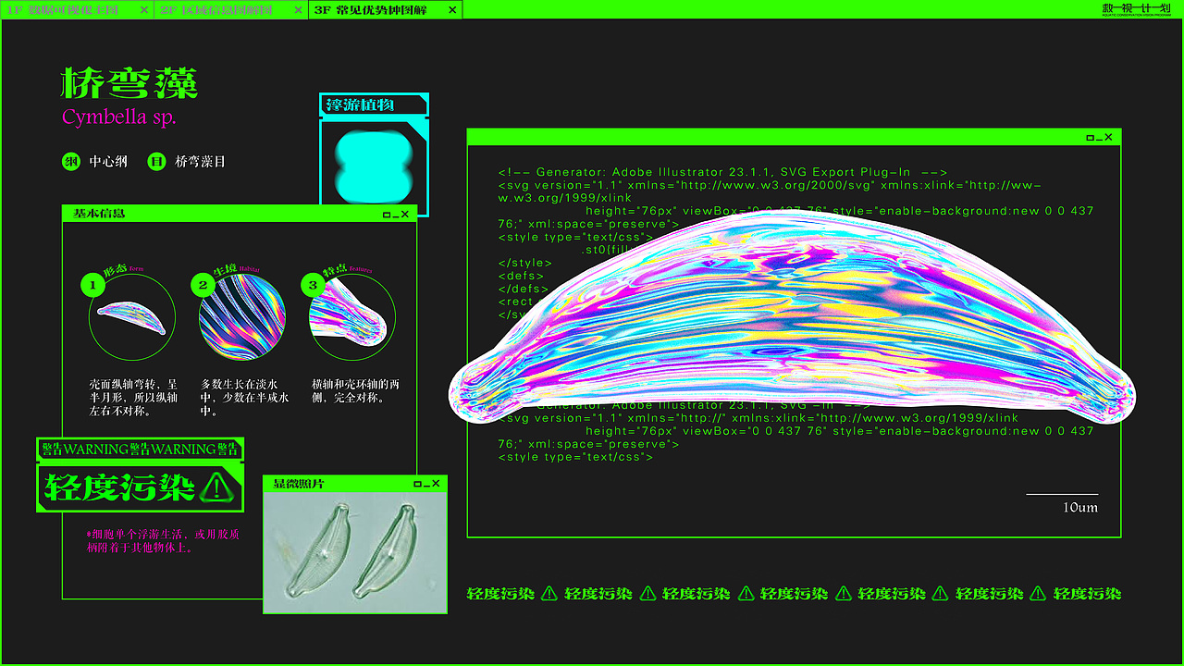The height and width of the screenshot is (666, 1184).
Task: Click the 浮游植物 category label
Action: (361, 105)
